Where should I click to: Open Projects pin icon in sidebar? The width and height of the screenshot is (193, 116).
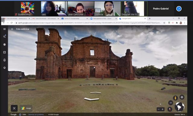5,60
